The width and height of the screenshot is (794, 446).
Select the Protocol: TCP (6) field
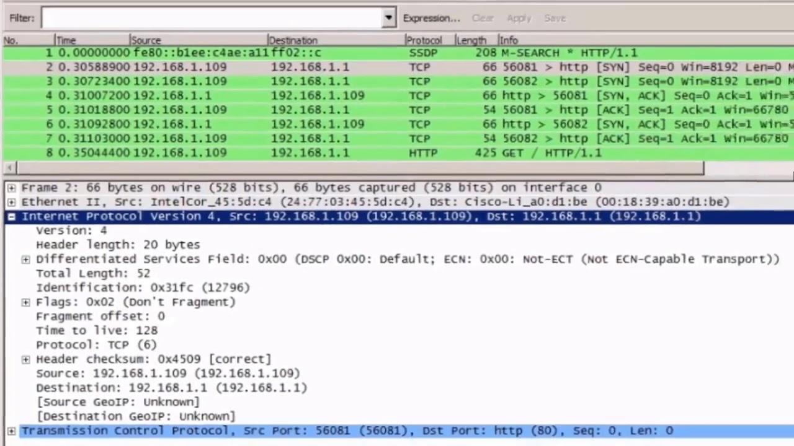click(96, 344)
